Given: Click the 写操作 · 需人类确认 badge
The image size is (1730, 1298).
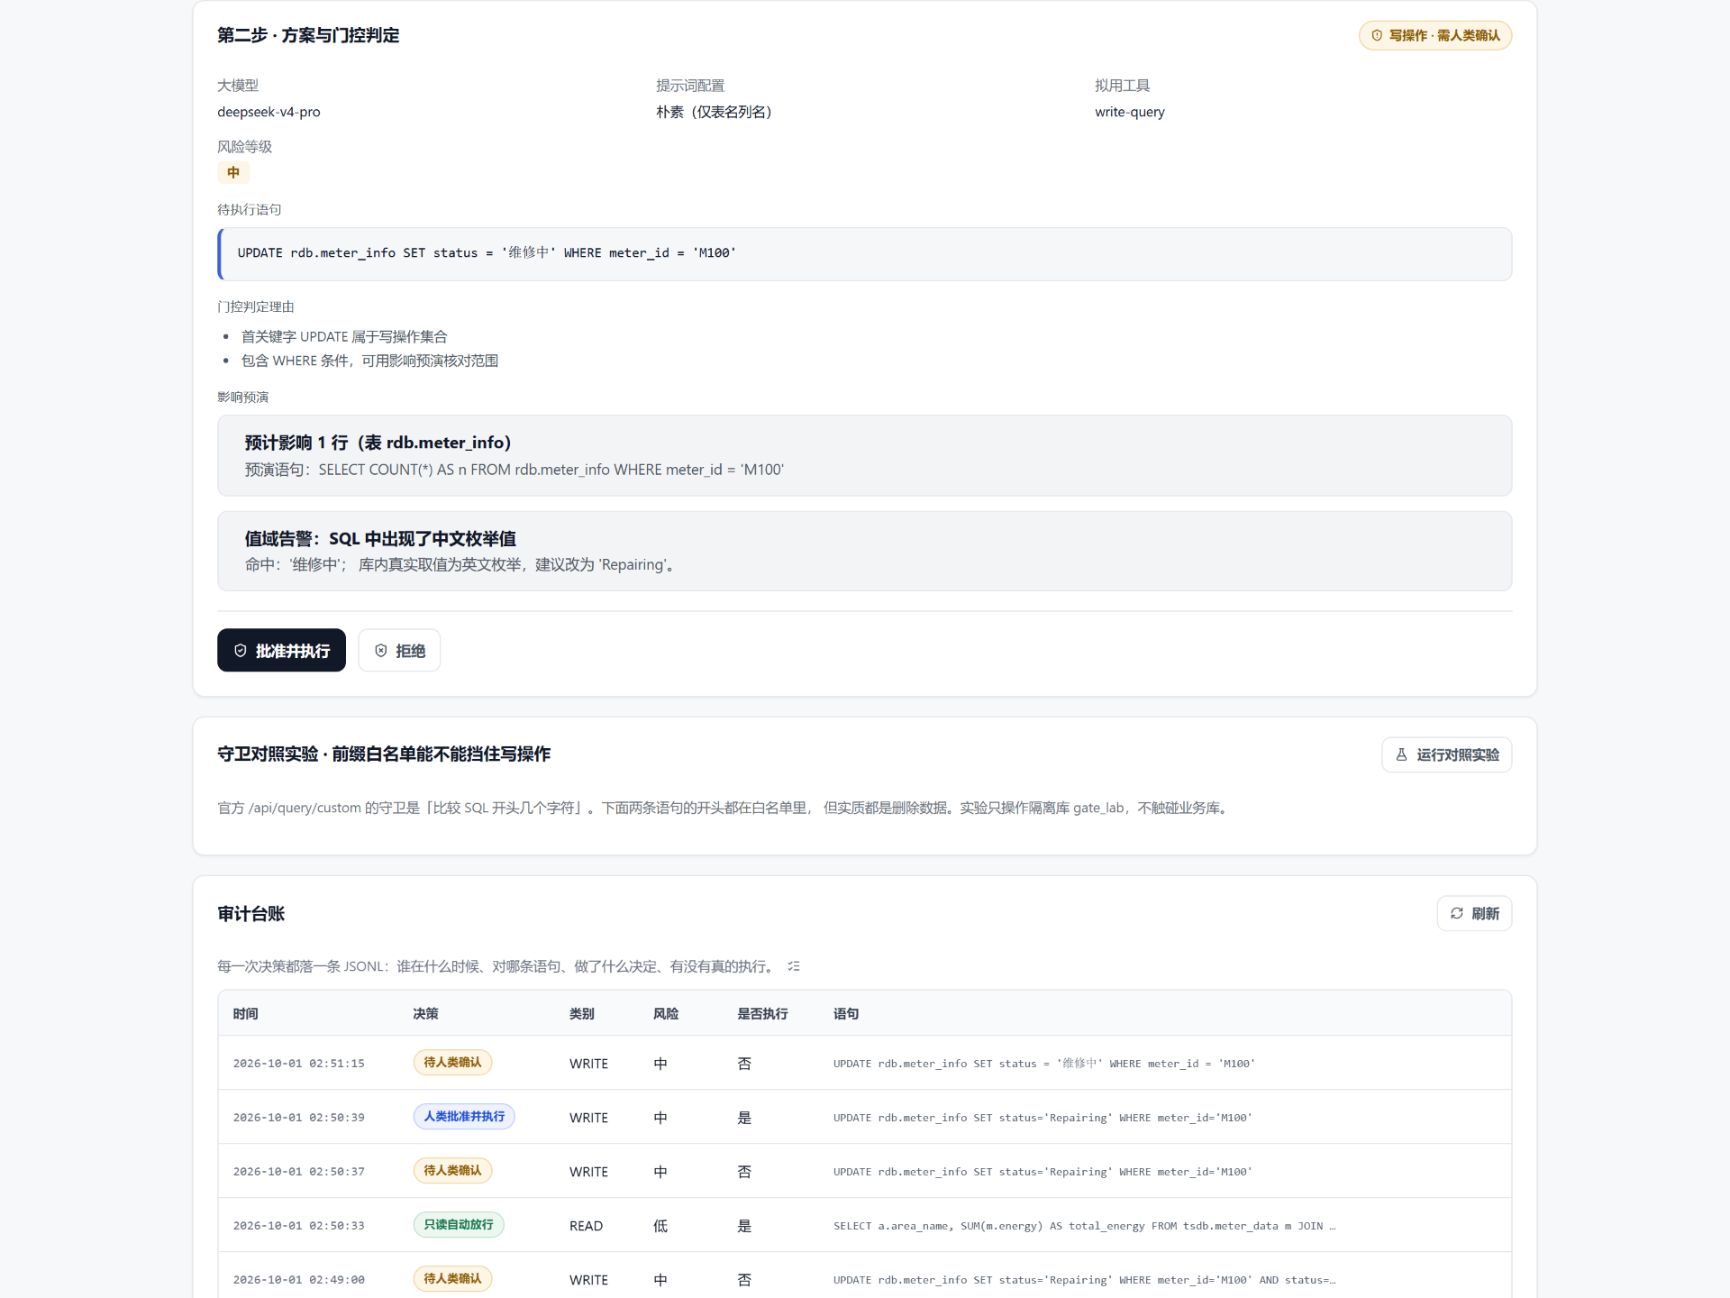Looking at the screenshot, I should pos(1435,35).
